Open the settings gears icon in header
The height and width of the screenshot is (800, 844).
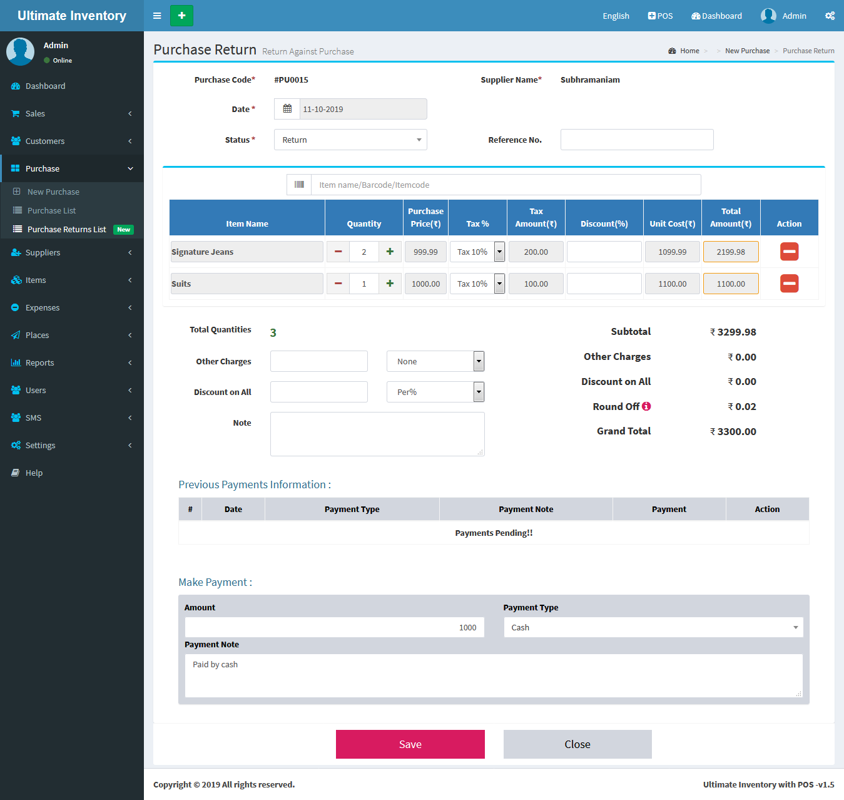tap(830, 16)
